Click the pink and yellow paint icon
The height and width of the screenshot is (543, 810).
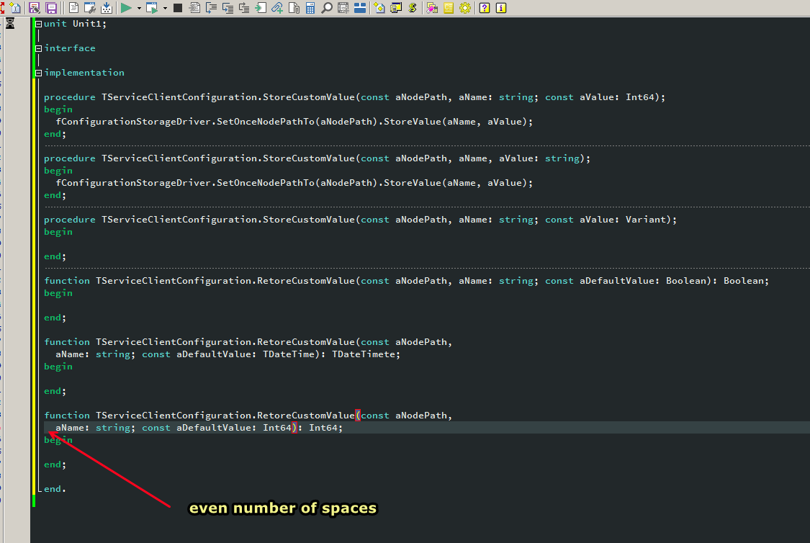click(432, 8)
